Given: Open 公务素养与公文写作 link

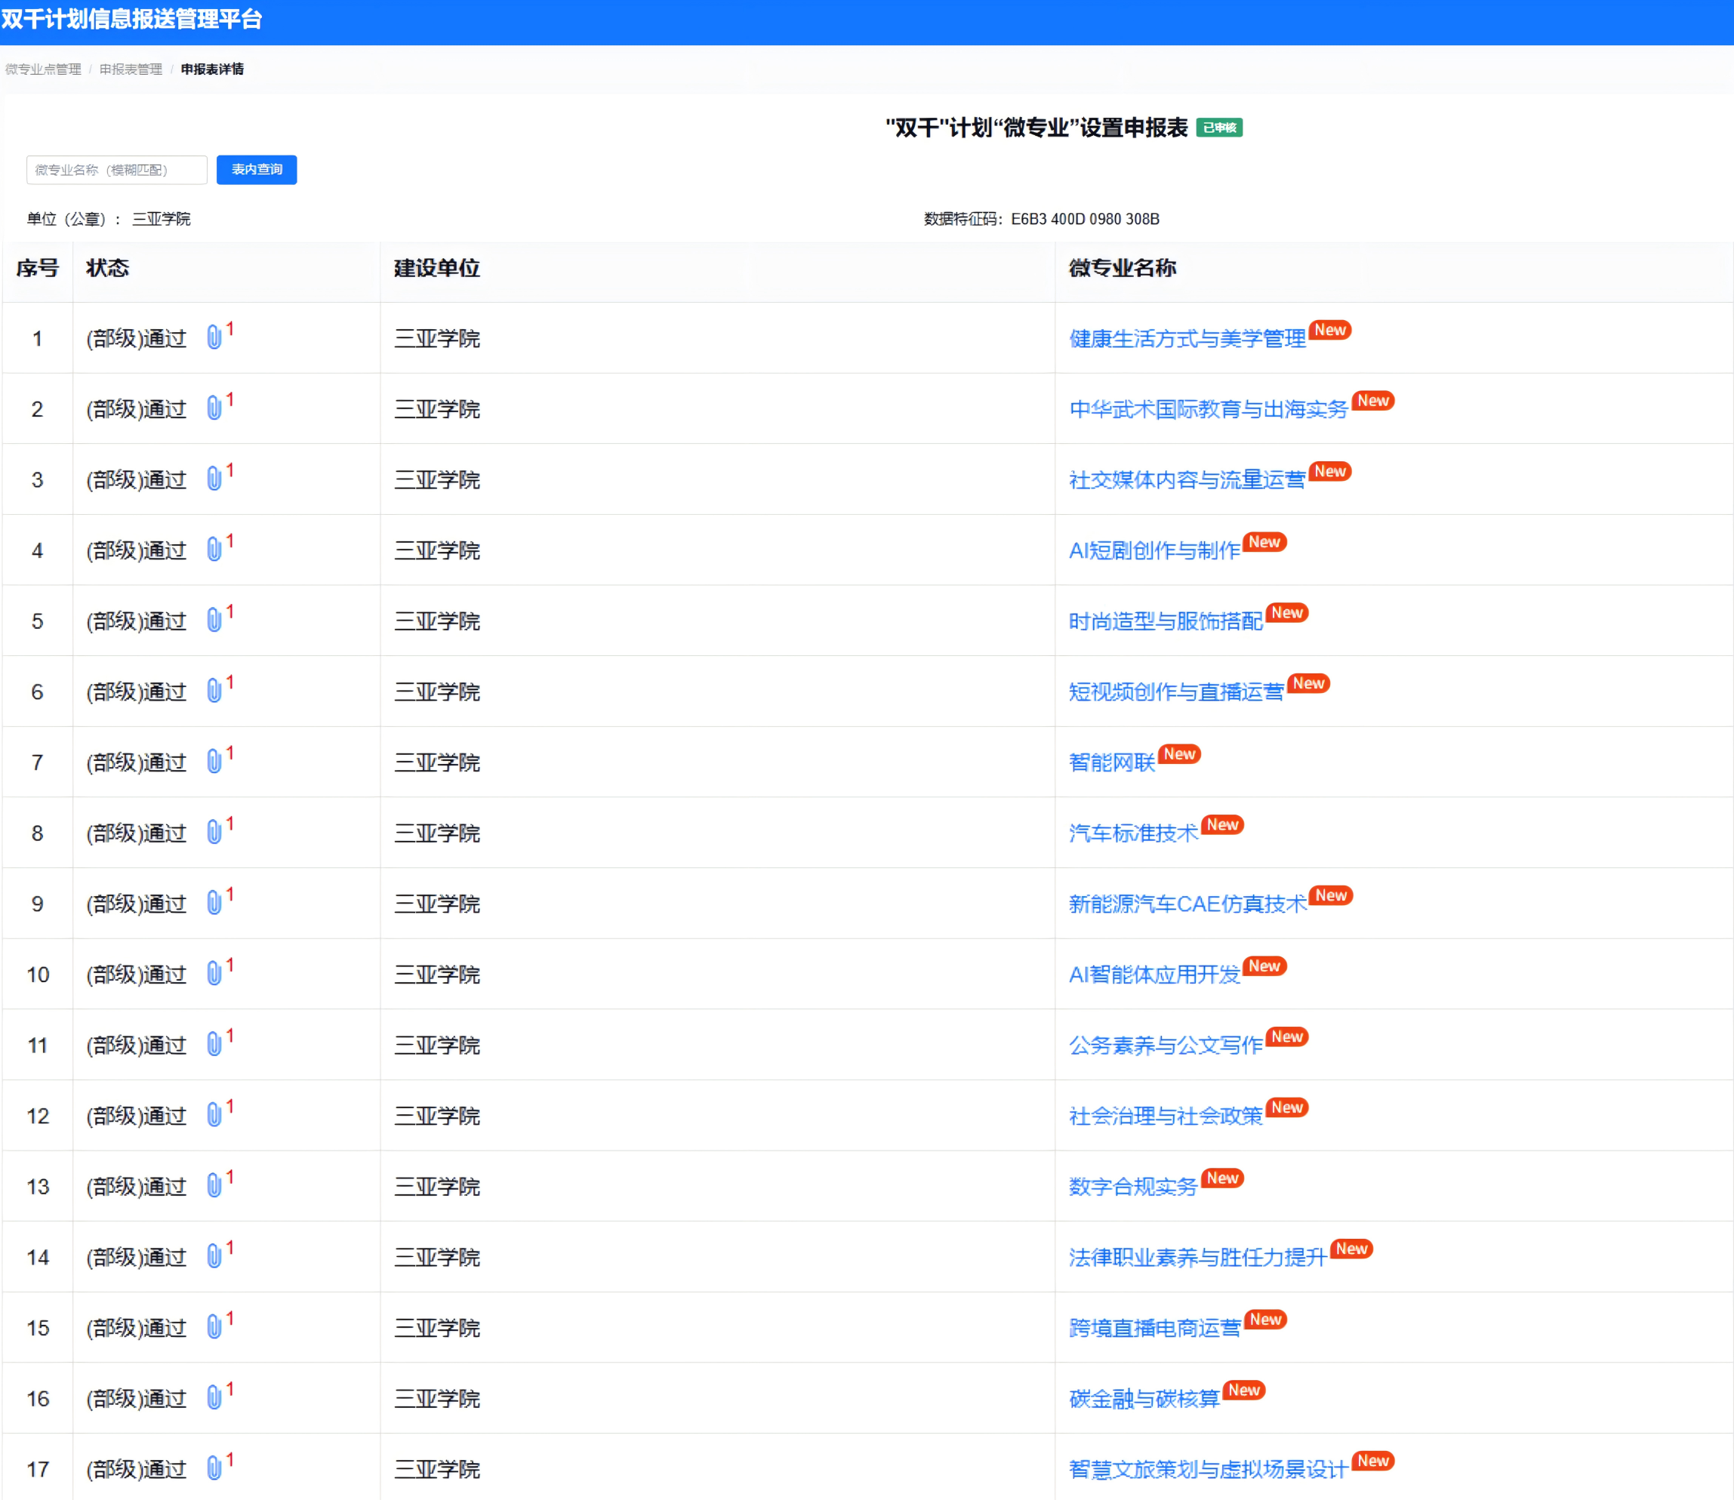Looking at the screenshot, I should point(1166,1046).
